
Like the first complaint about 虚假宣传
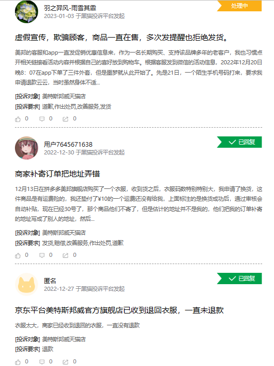(18, 119)
